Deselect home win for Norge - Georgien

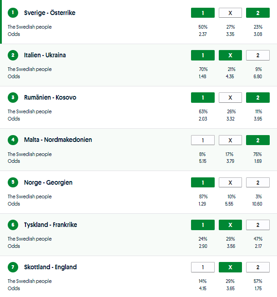(x=203, y=182)
